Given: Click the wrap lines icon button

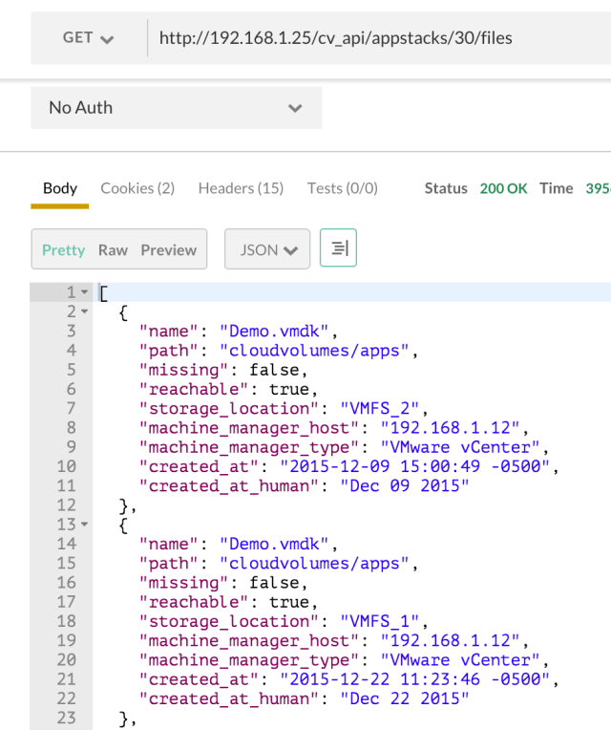Looking at the screenshot, I should pyautogui.click(x=338, y=249).
